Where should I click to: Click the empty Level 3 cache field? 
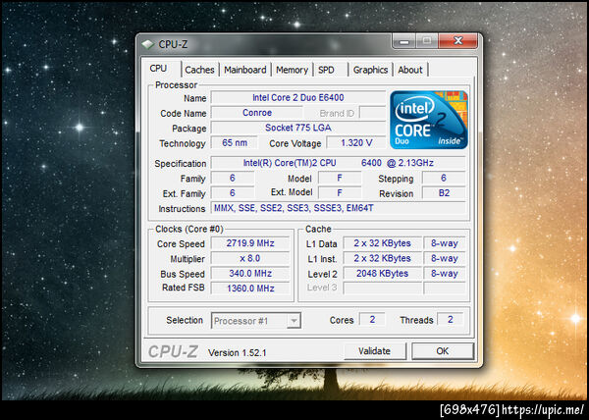(x=382, y=289)
